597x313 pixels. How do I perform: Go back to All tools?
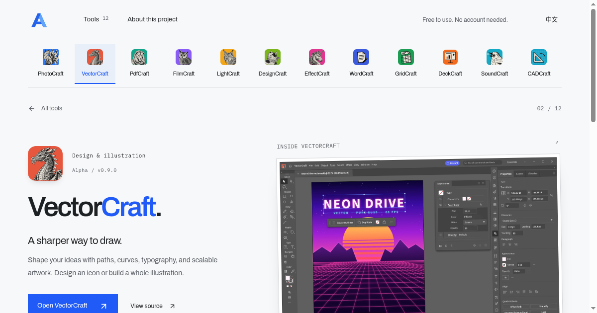[x=45, y=108]
